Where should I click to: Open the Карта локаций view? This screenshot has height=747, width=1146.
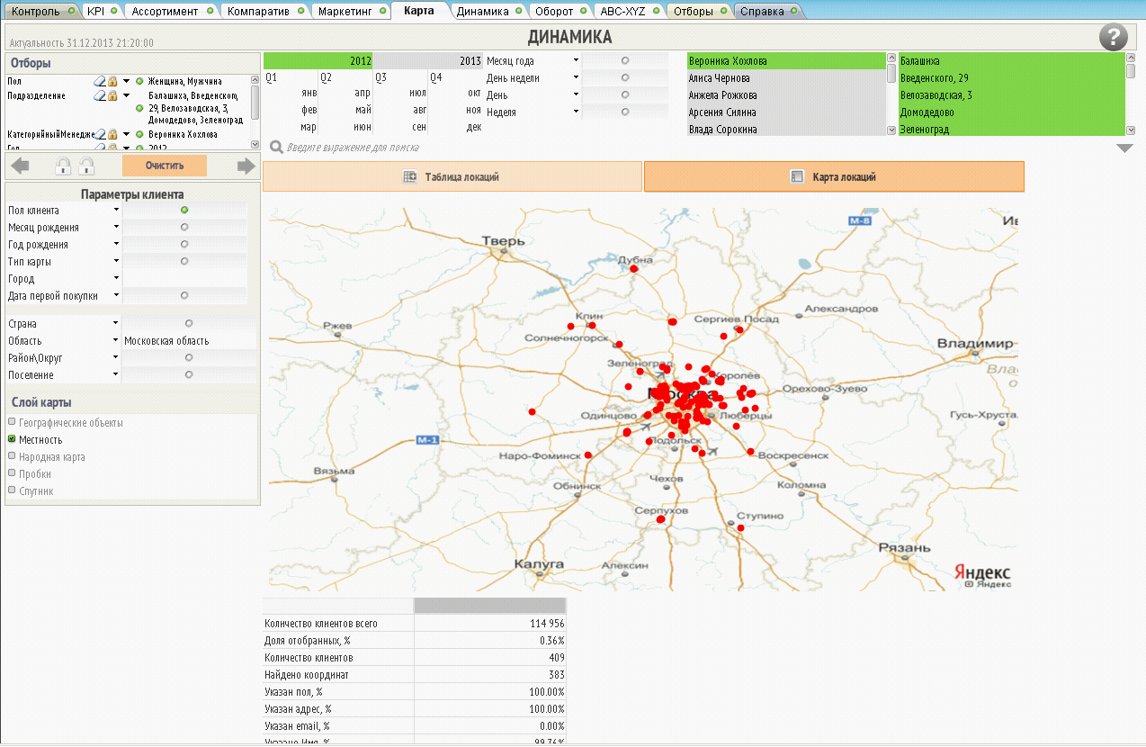coord(834,177)
